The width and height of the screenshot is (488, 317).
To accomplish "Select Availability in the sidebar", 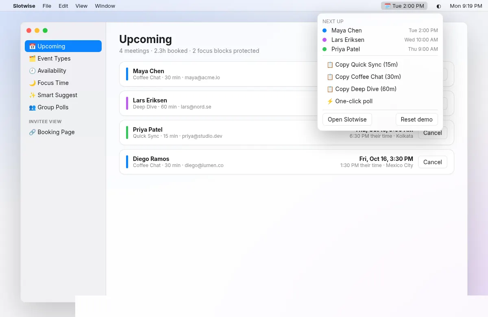I will point(63,71).
